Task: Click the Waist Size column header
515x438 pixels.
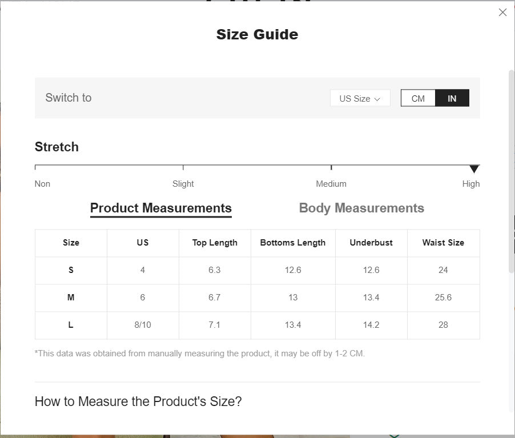Action: pos(443,243)
